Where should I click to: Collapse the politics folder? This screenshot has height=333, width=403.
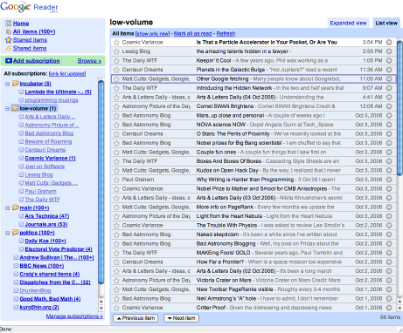(8, 233)
